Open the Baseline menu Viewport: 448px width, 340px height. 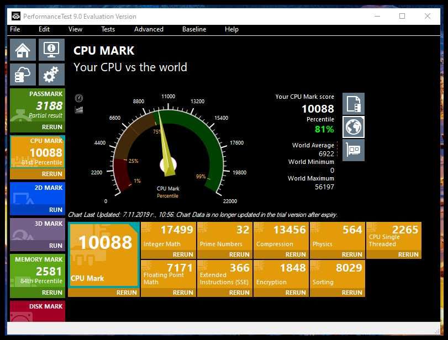pyautogui.click(x=194, y=29)
